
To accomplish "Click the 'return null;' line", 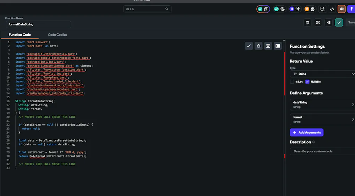I will 31,128.
